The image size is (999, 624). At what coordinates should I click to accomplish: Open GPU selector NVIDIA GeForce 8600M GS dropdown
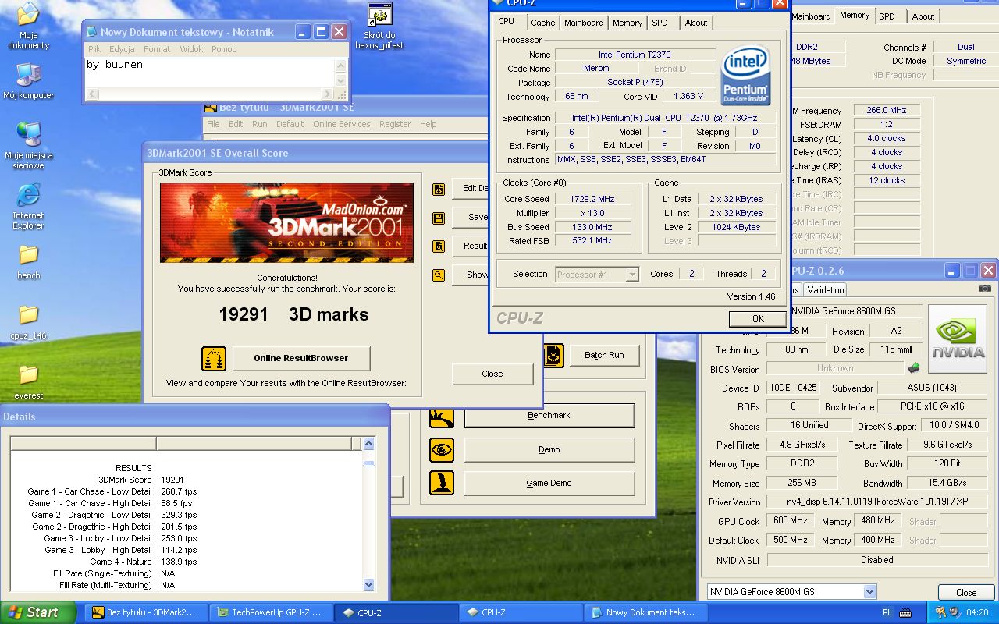coord(870,592)
